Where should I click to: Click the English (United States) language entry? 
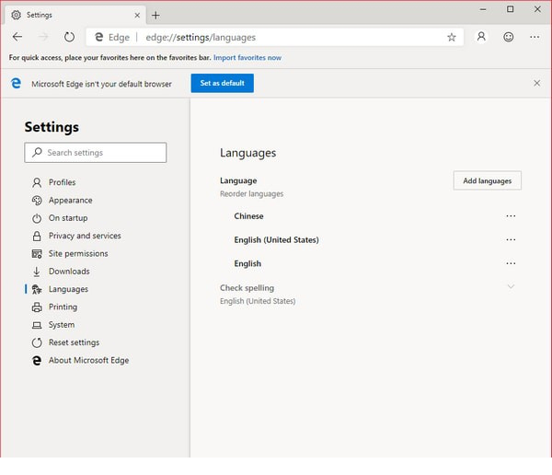(x=276, y=239)
